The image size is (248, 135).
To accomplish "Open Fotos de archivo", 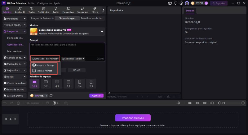I will 15,89.
